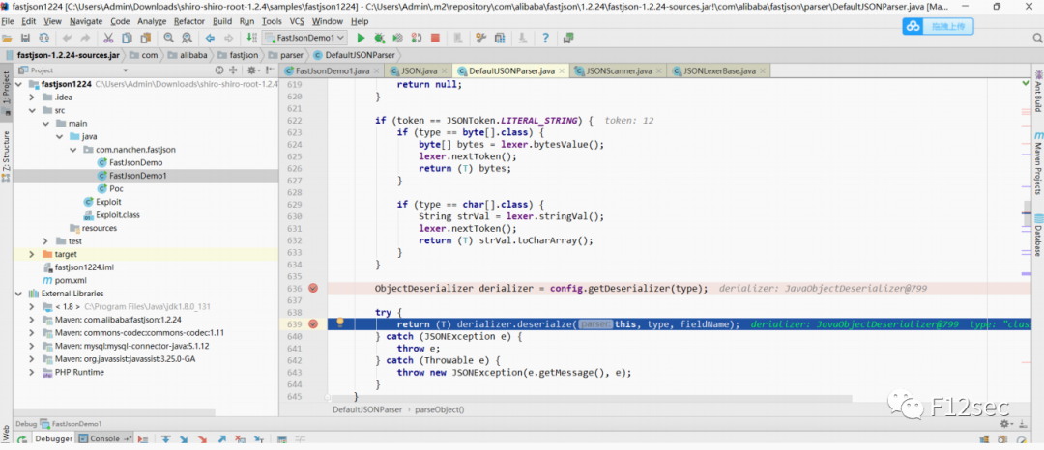Image resolution: width=1044 pixels, height=450 pixels.
Task: Click parseObject() in editor breadcrumb
Action: point(440,410)
